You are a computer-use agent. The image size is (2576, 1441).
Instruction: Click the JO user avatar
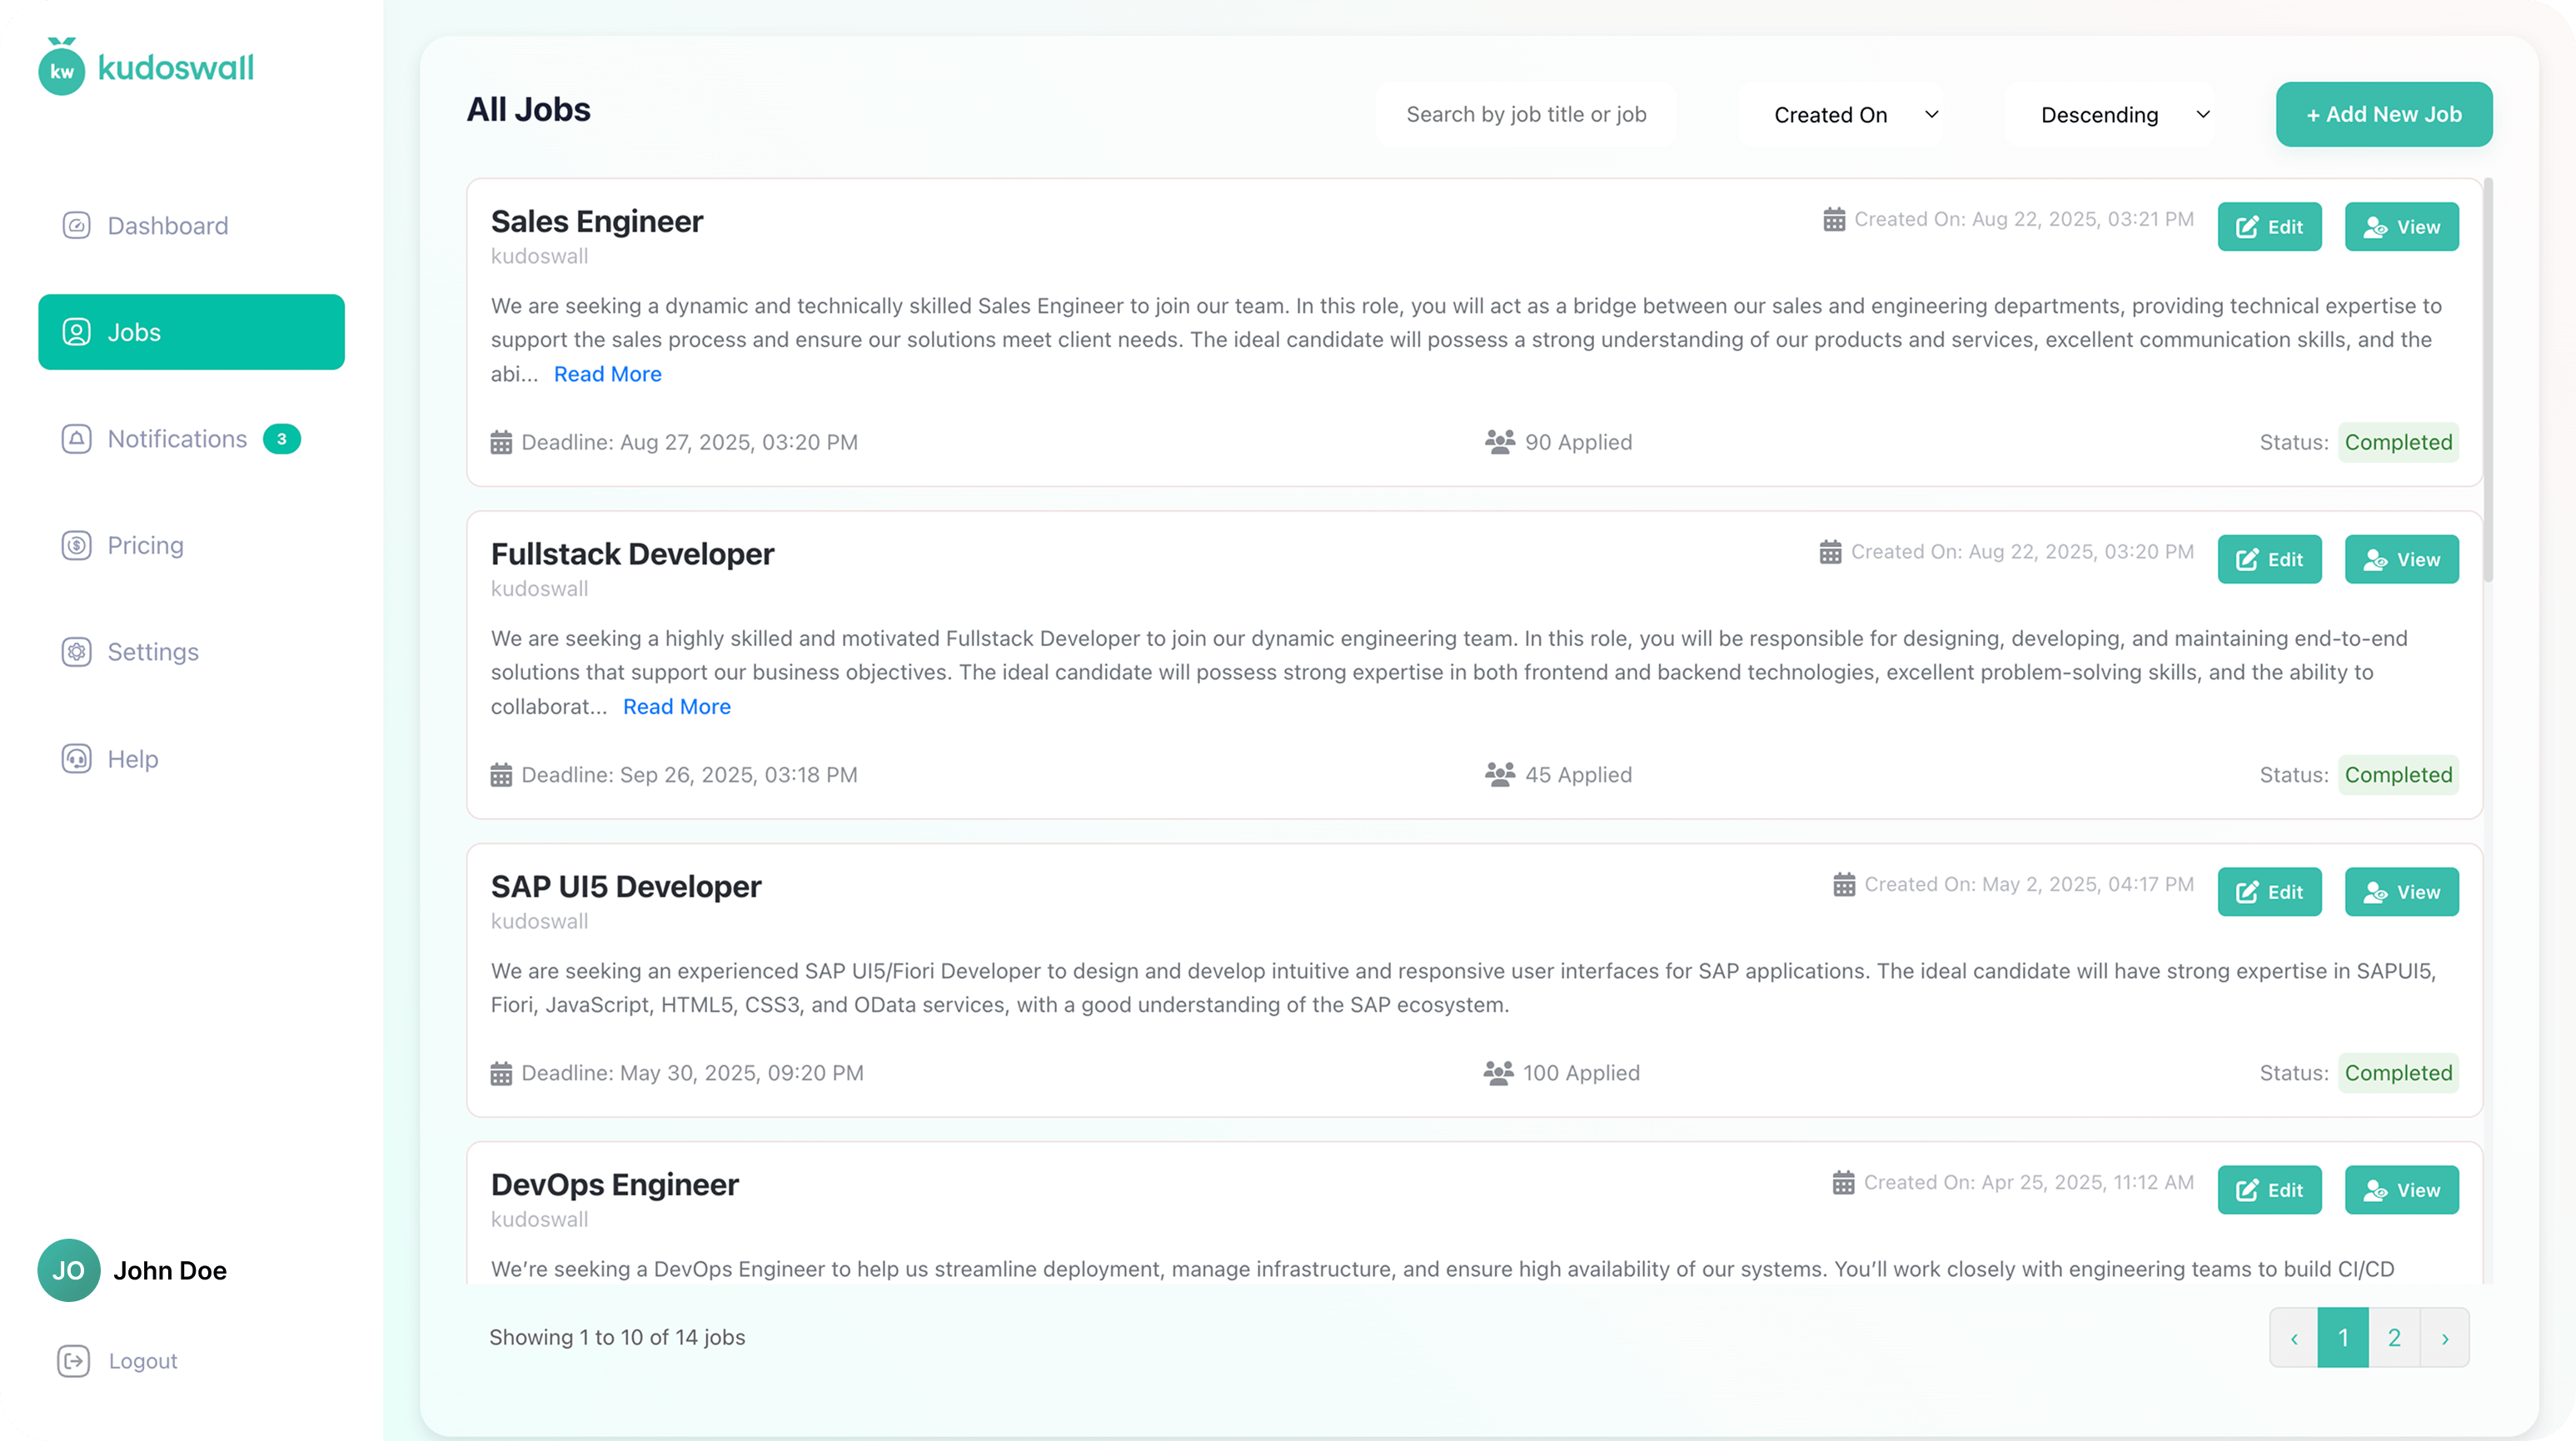point(68,1270)
